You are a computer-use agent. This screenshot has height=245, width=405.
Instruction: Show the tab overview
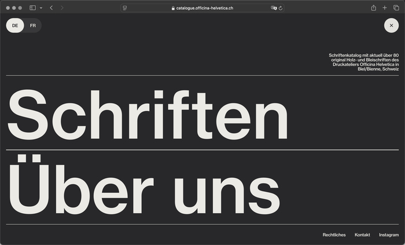[x=396, y=8]
